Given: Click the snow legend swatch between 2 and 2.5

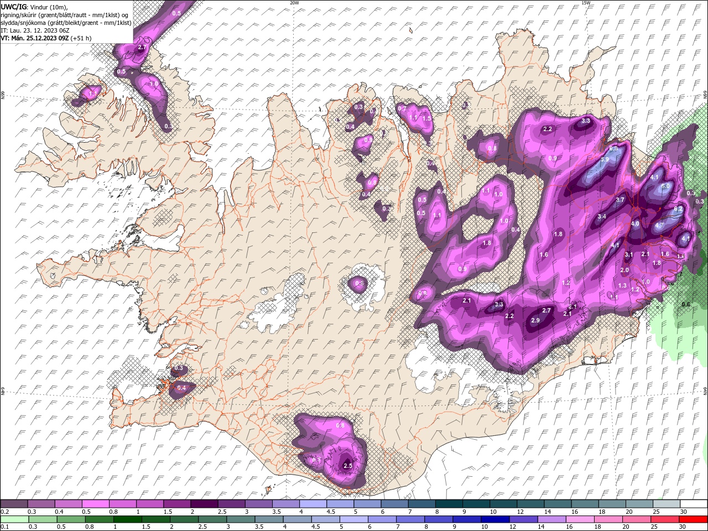Looking at the screenshot, I should (x=204, y=504).
